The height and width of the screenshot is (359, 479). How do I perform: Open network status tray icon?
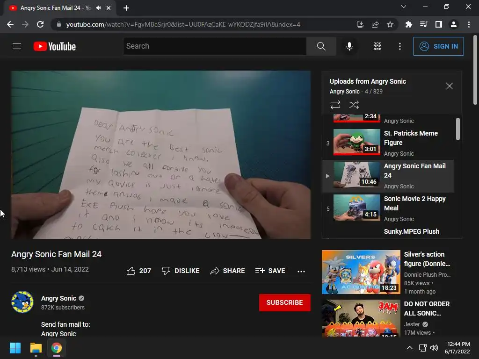pos(422,348)
